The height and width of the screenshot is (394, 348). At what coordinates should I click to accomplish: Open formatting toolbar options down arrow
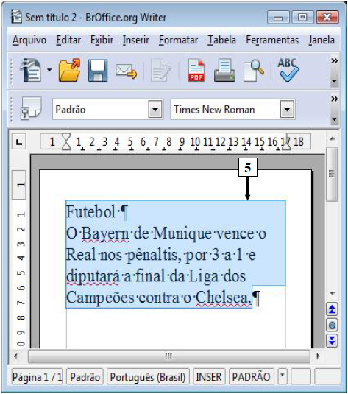click(334, 119)
